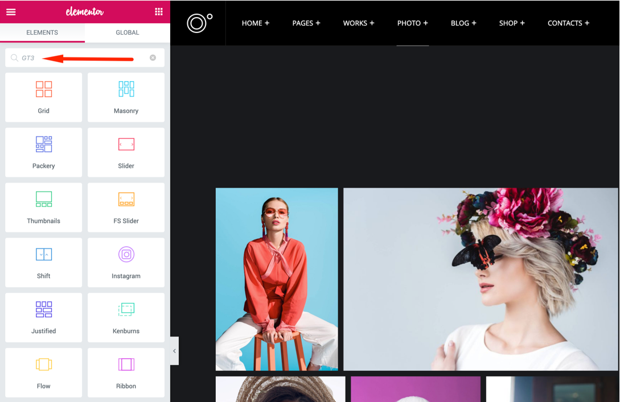The image size is (620, 402).
Task: Expand the Photo menu
Action: [x=412, y=23]
